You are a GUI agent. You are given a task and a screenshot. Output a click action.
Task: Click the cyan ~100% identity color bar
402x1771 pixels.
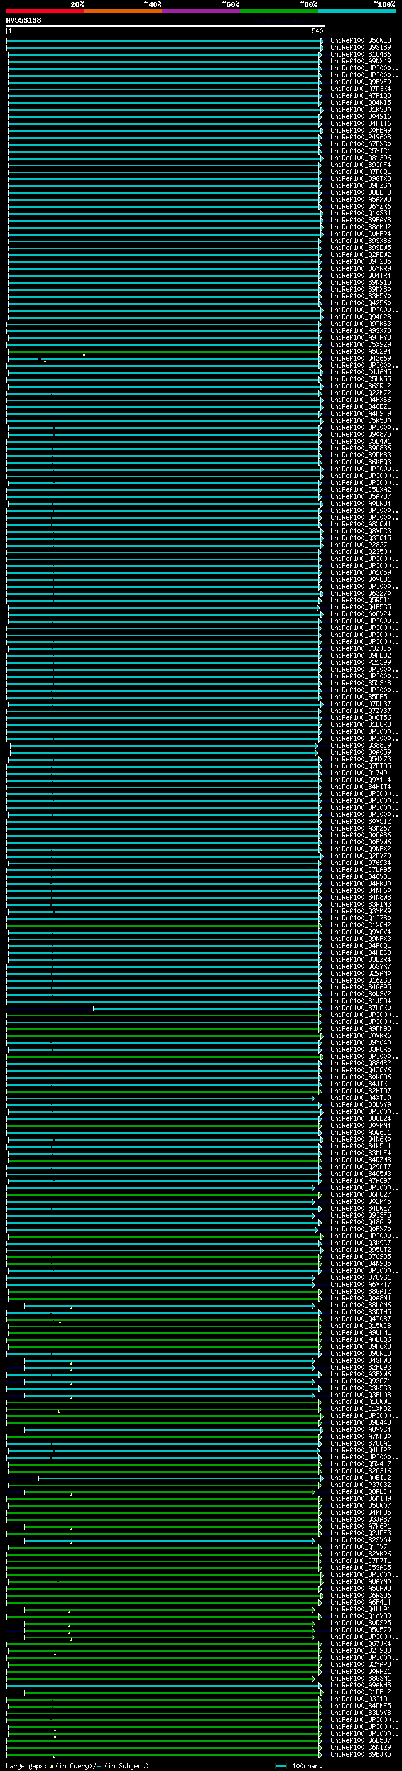[x=357, y=11]
